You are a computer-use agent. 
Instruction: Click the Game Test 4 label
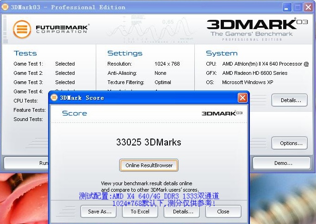[28, 91]
